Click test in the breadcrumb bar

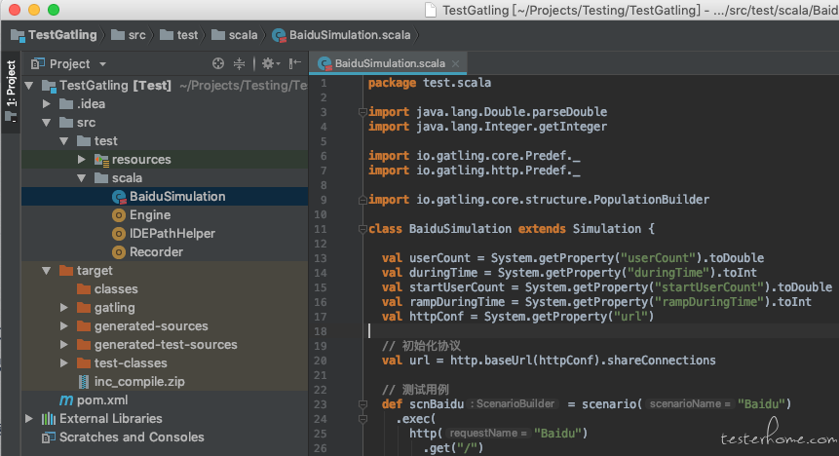point(179,35)
